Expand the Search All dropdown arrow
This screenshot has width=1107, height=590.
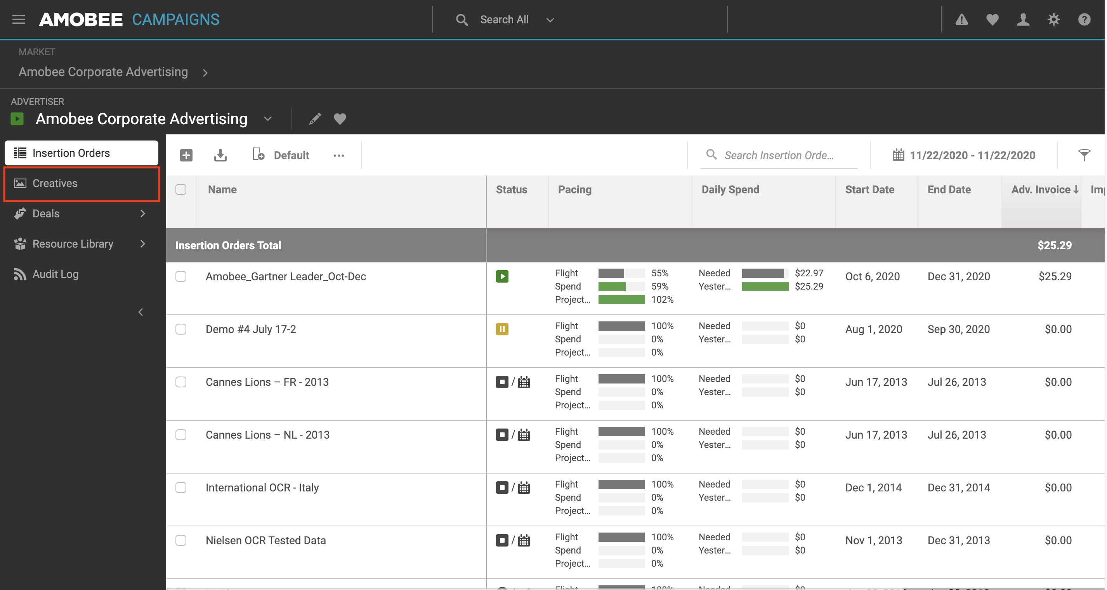[x=550, y=20]
